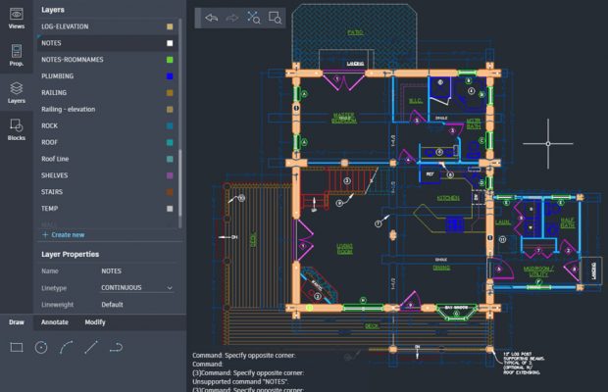Click the Zoom Extents icon
The image size is (608, 392).
point(254,18)
